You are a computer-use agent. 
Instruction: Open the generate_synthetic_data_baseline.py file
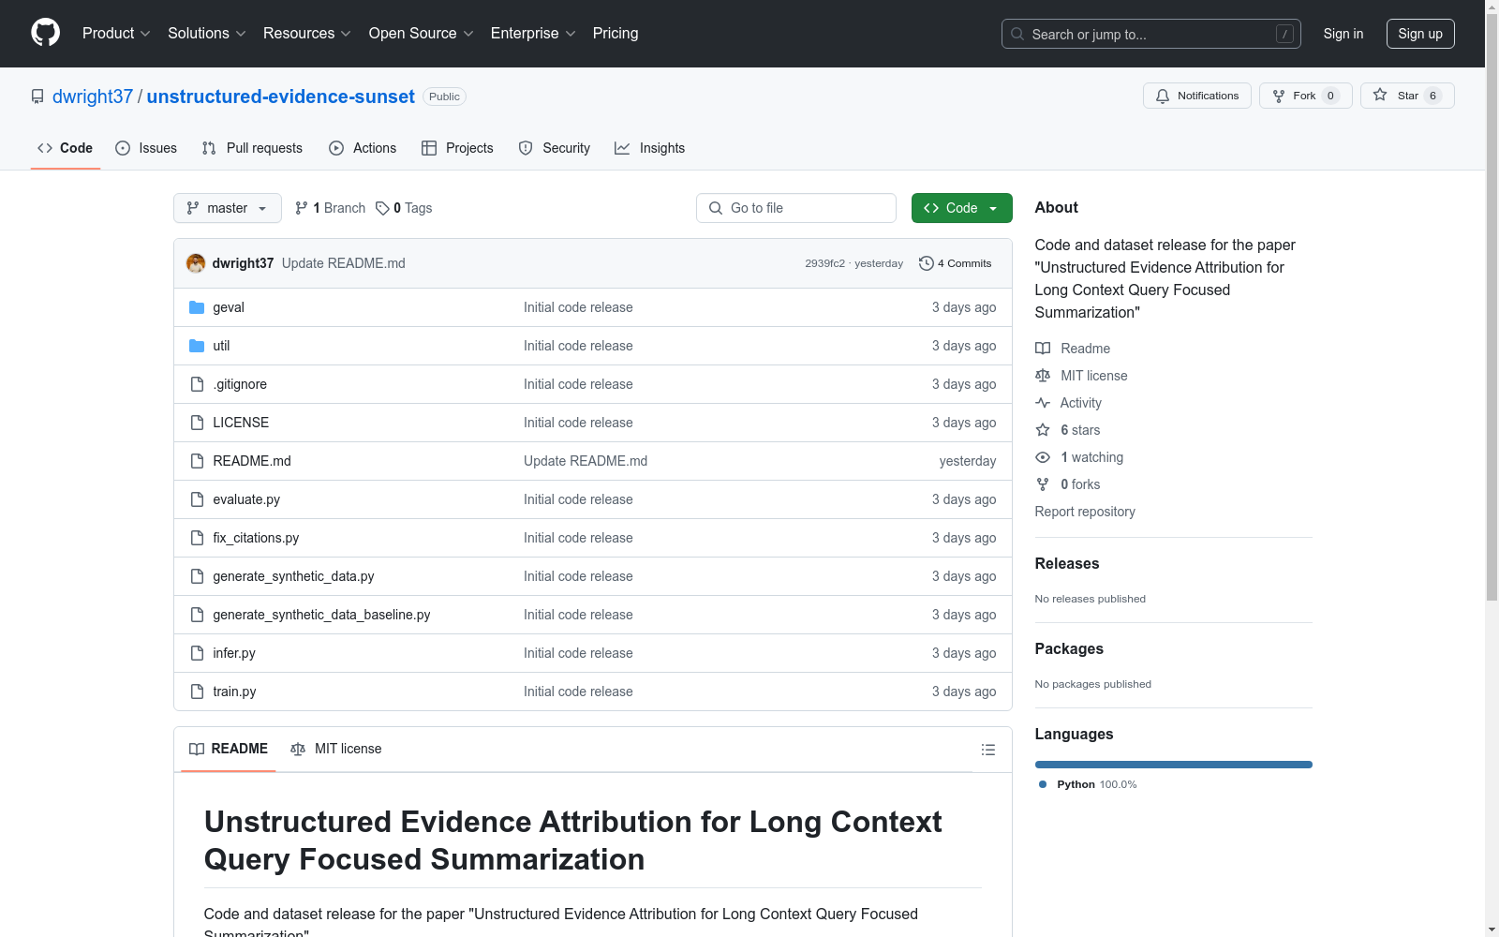tap(321, 615)
